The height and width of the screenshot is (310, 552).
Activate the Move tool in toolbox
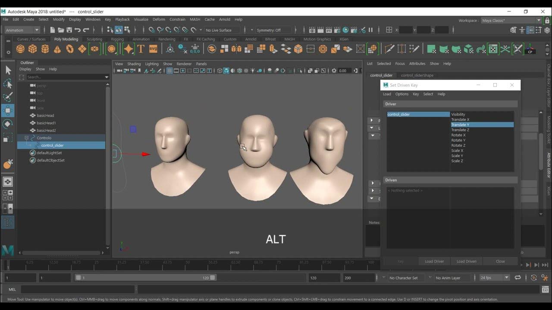pyautogui.click(x=8, y=111)
